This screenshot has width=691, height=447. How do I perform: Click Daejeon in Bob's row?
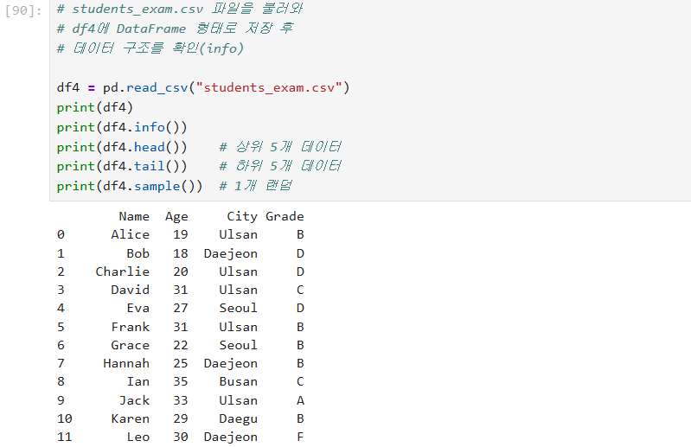click(x=231, y=254)
